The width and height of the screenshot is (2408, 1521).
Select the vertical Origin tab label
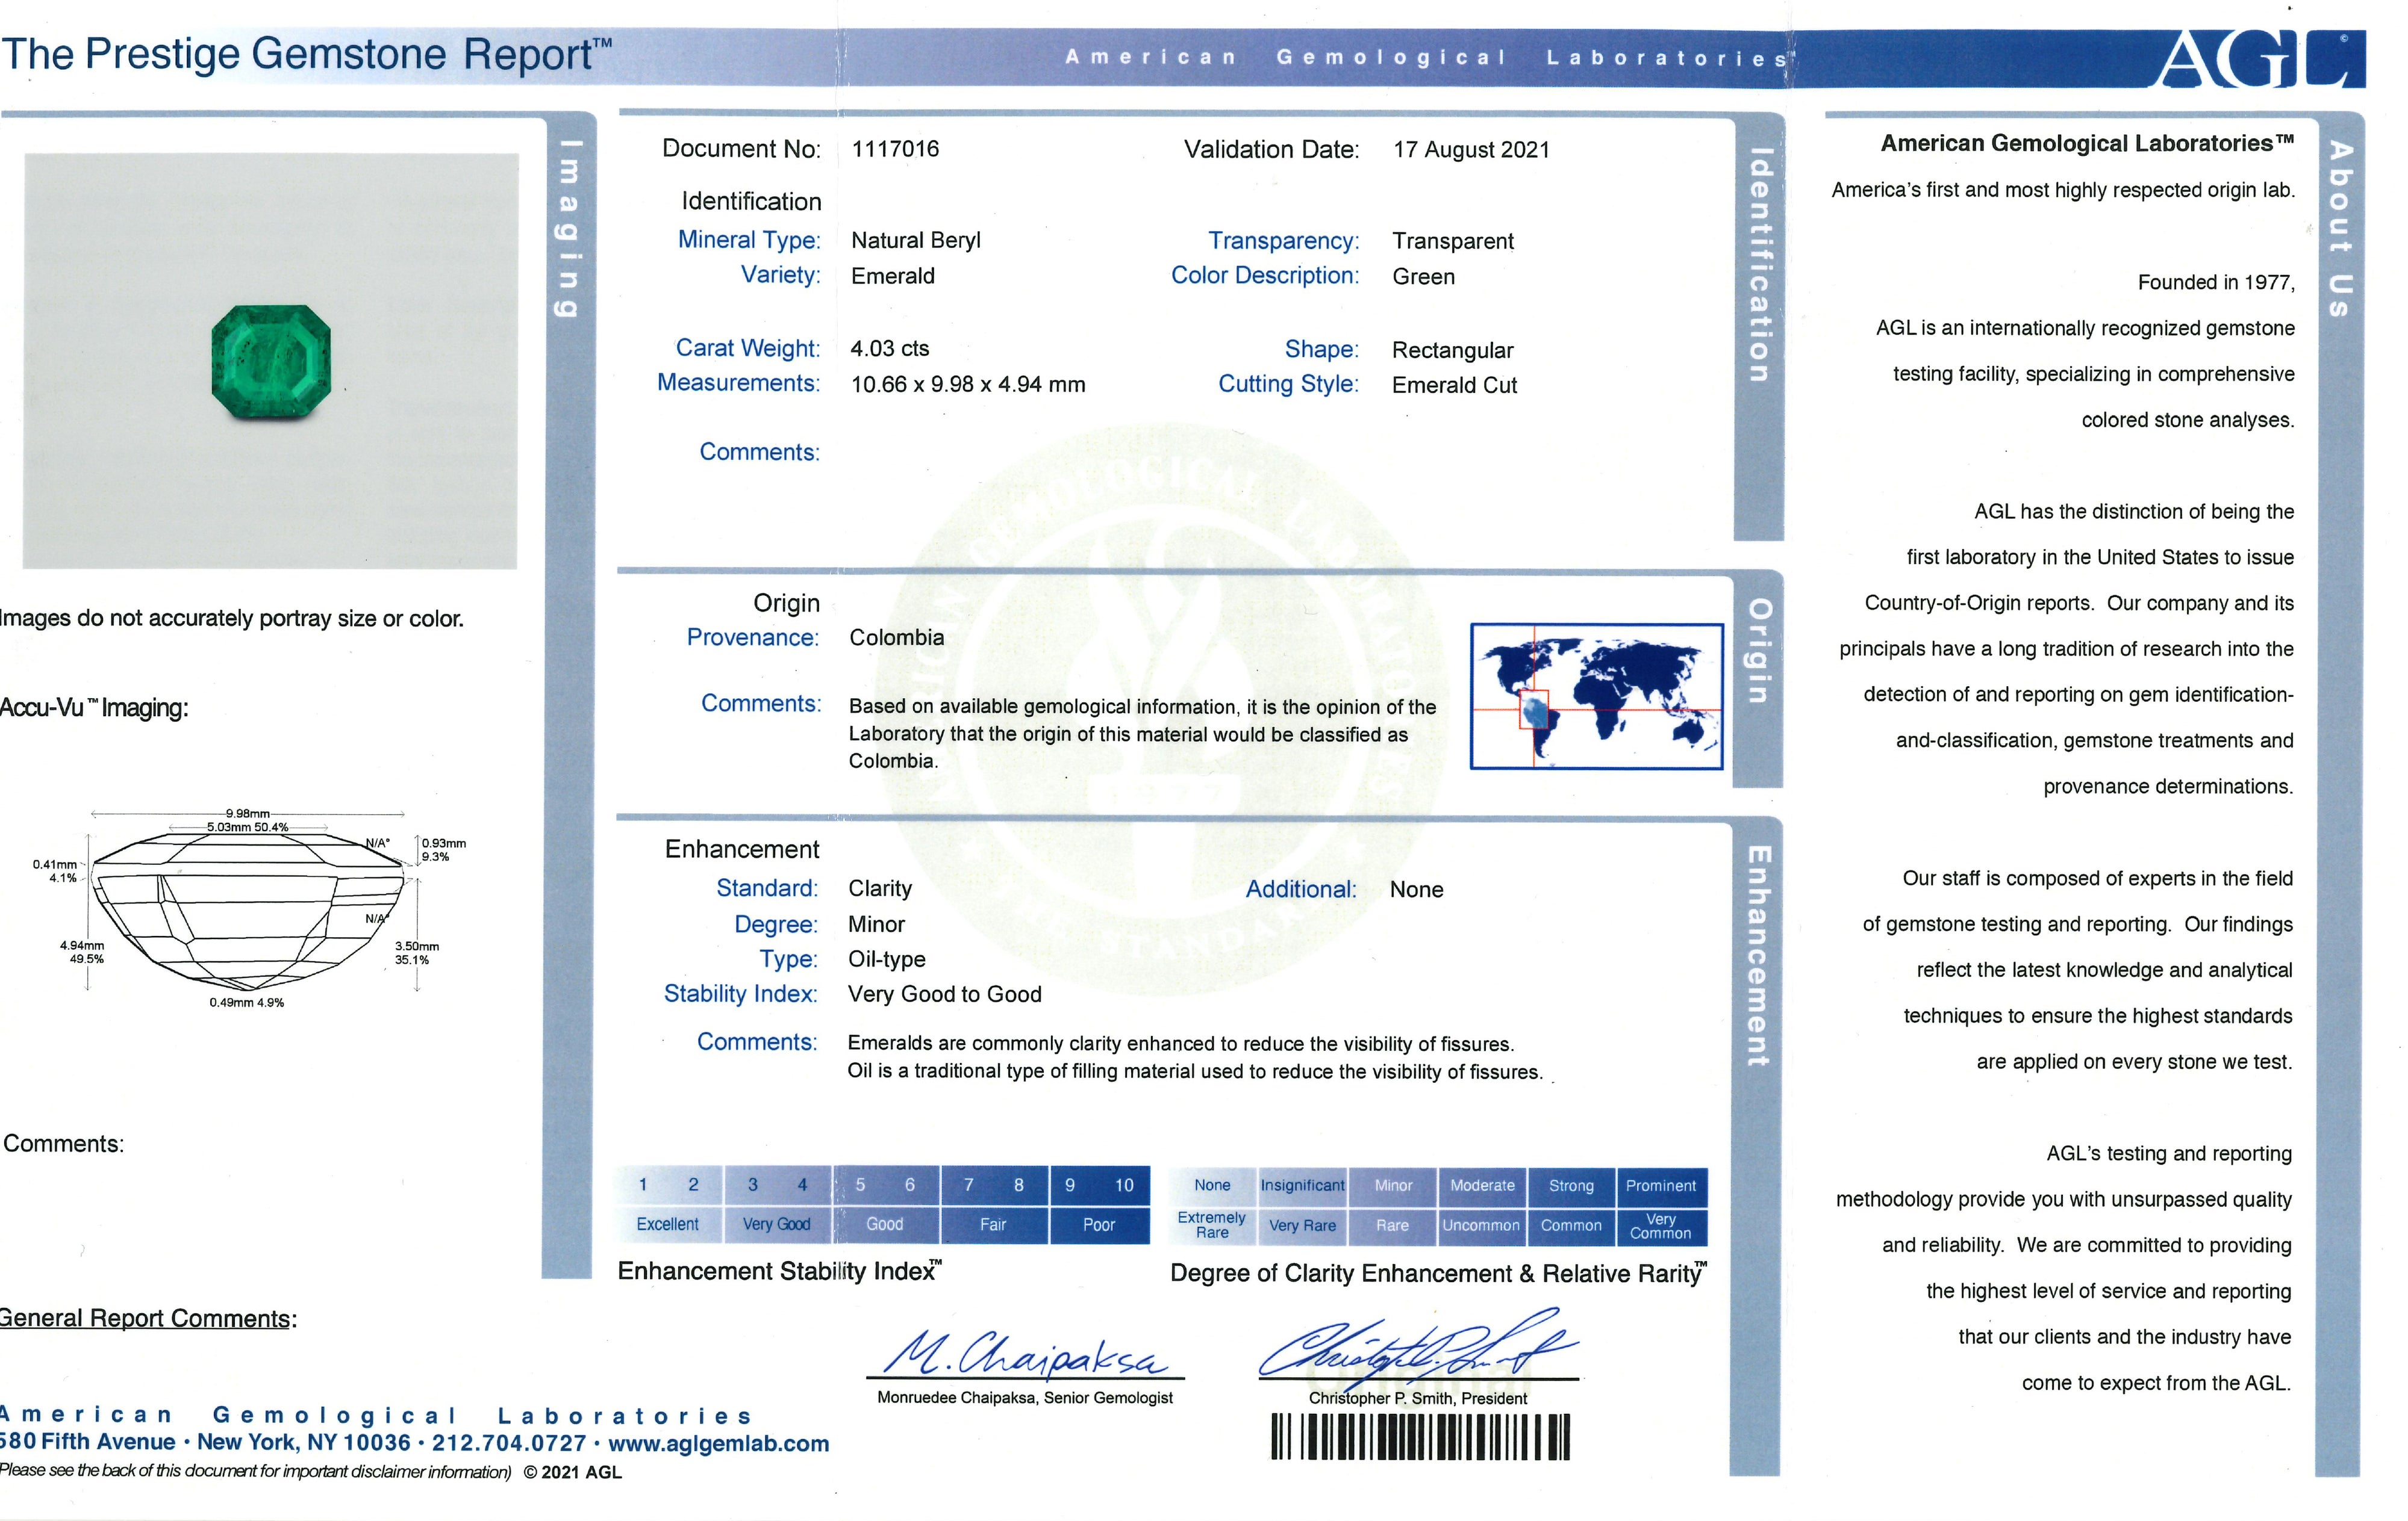pos(1759,652)
